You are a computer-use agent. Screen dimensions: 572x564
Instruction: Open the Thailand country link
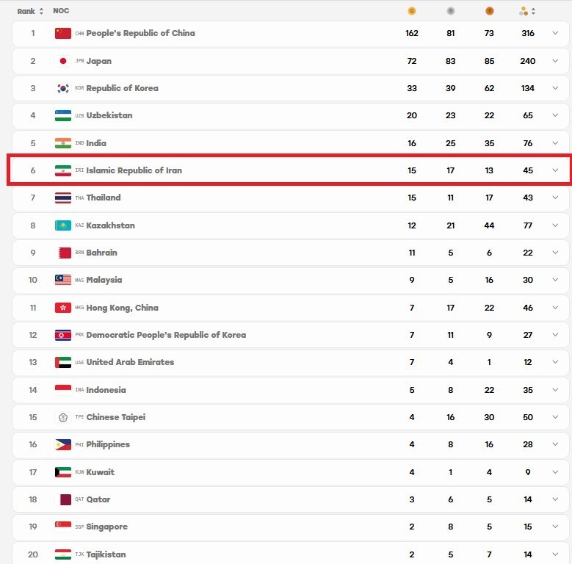tap(104, 198)
